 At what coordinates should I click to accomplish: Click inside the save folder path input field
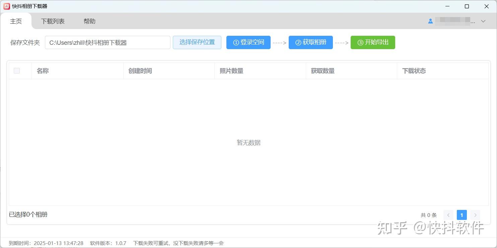[107, 42]
